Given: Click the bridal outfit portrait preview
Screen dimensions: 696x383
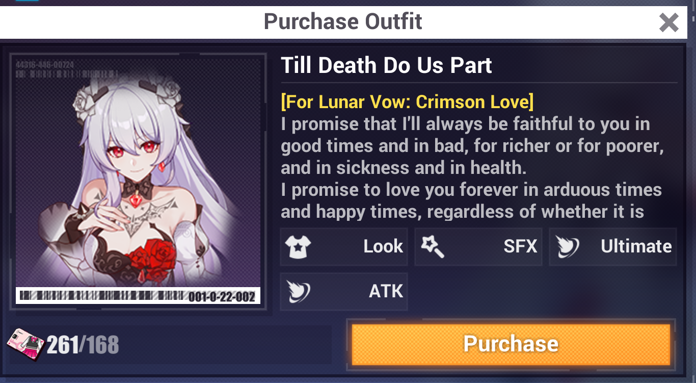Looking at the screenshot, I should 138,181.
